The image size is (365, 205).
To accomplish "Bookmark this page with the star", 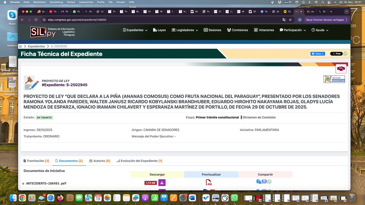I will 290,19.
